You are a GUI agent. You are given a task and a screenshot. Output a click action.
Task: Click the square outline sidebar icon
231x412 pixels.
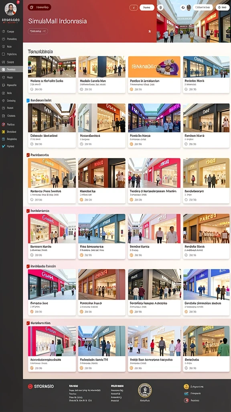point(3,54)
